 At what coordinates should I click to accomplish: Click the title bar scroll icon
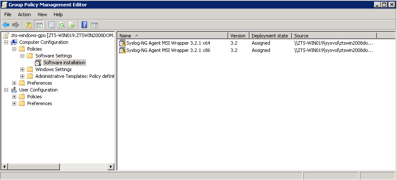click(x=4, y=5)
